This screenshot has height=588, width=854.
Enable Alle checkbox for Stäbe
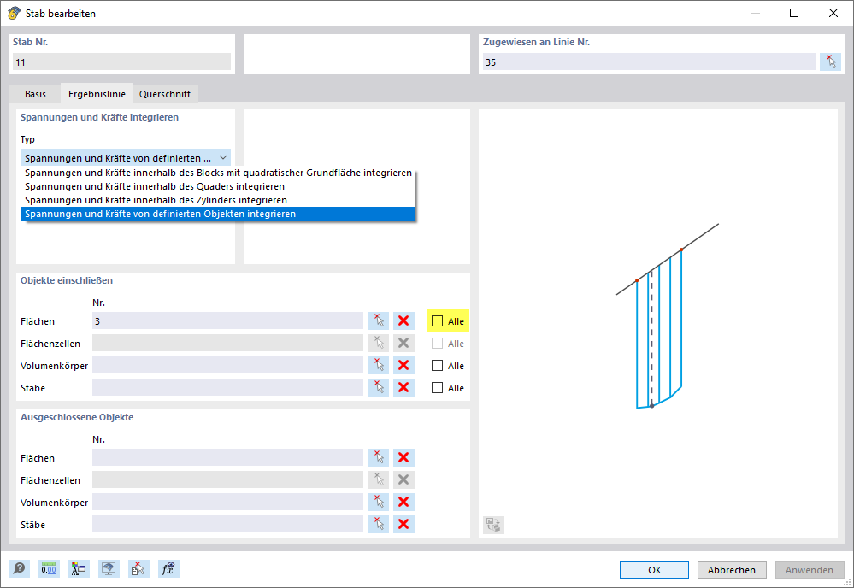(438, 388)
